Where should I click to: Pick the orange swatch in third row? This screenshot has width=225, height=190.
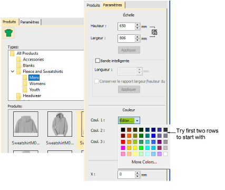click(x=129, y=142)
